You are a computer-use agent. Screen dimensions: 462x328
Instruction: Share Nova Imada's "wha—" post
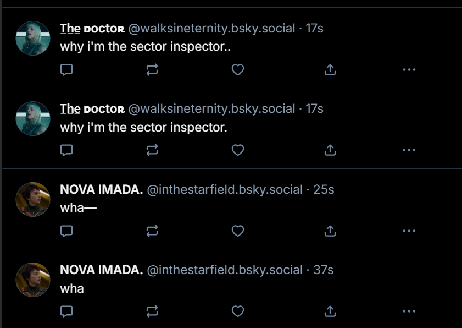tap(330, 231)
